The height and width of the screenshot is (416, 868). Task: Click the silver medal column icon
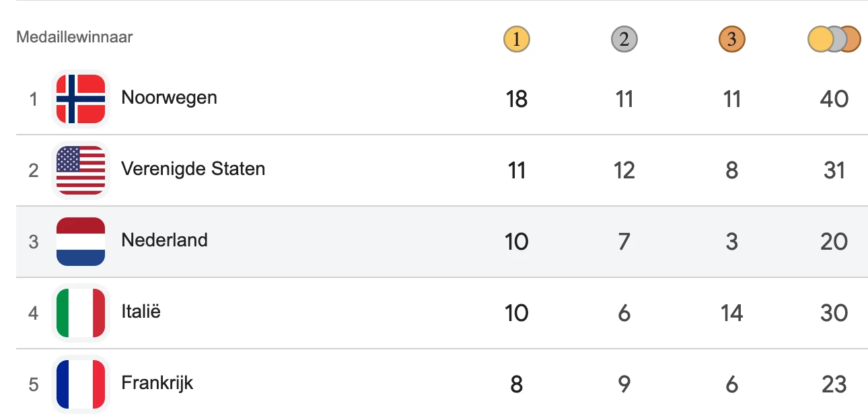pyautogui.click(x=624, y=40)
